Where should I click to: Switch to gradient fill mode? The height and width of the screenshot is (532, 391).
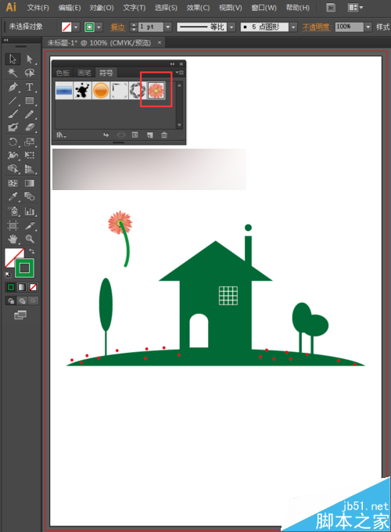pyautogui.click(x=22, y=287)
